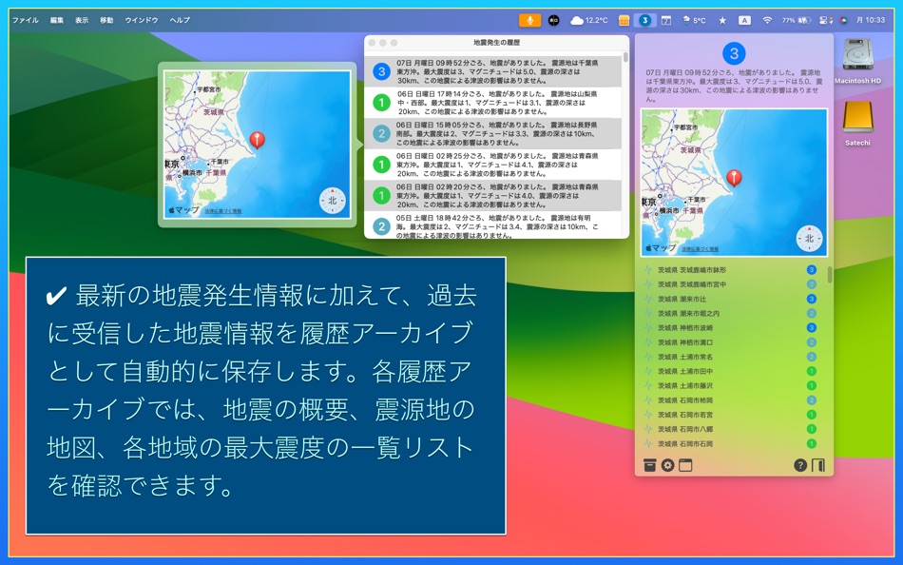Click the quit door icon in panel
The image size is (903, 565).
coord(818,465)
